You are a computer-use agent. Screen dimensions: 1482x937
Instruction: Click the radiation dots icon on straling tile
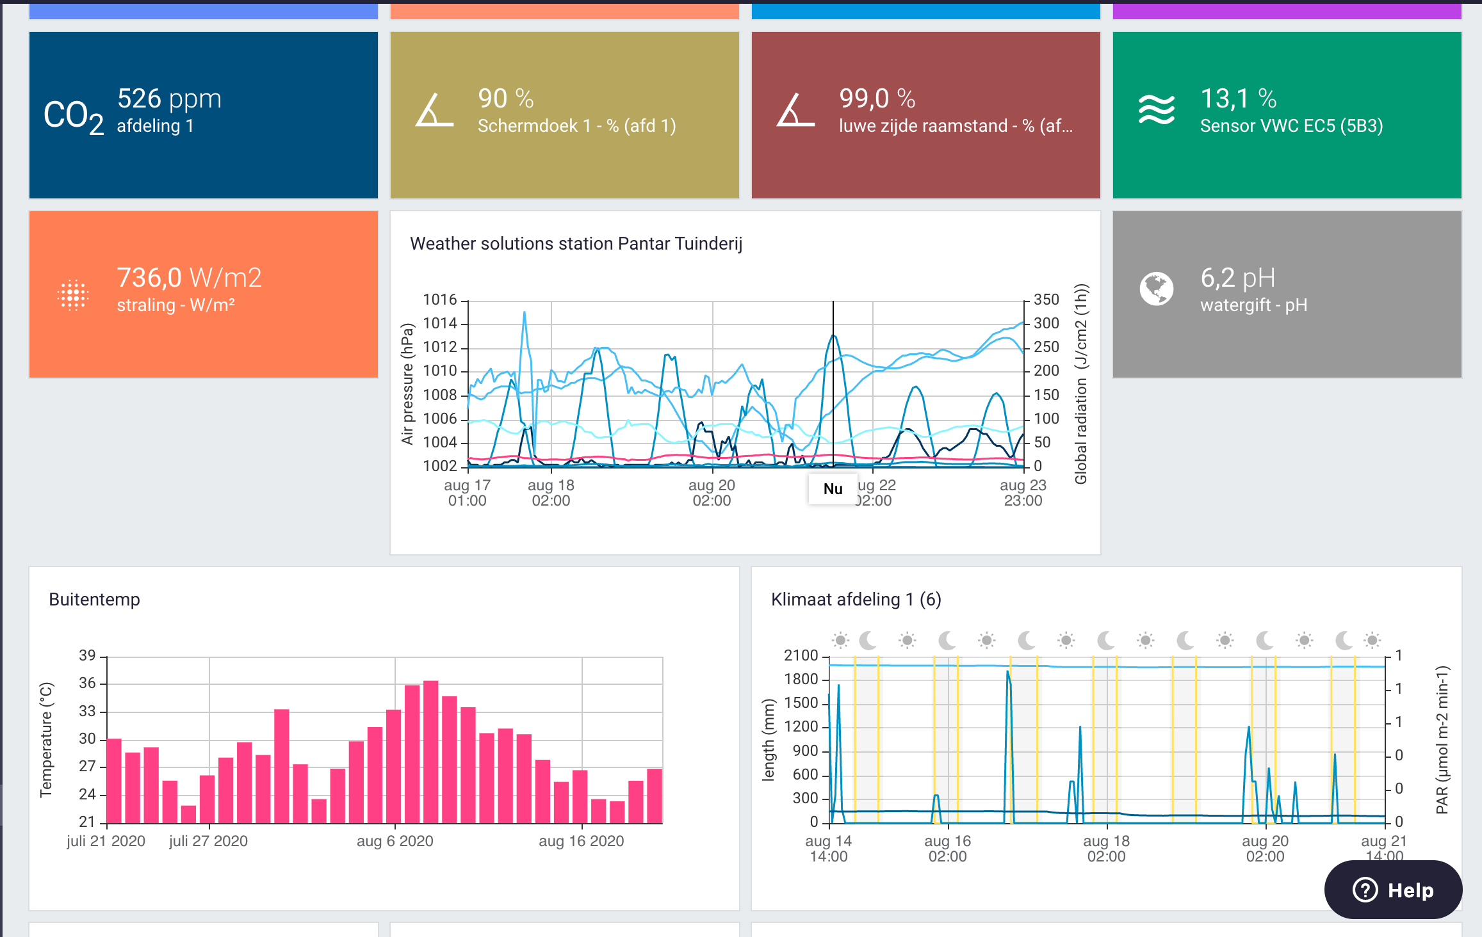tap(73, 295)
